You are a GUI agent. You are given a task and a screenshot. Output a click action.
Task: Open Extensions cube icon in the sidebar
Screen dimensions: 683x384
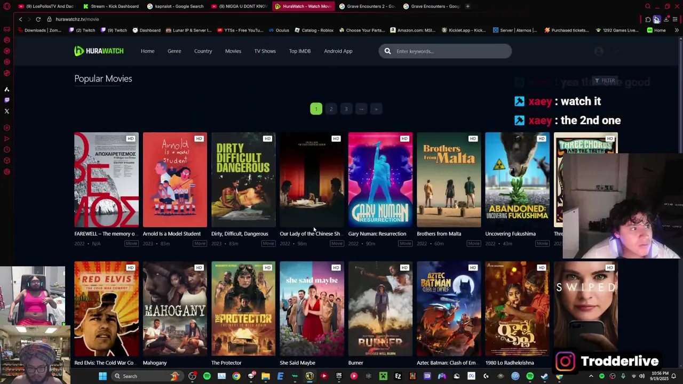click(x=7, y=161)
